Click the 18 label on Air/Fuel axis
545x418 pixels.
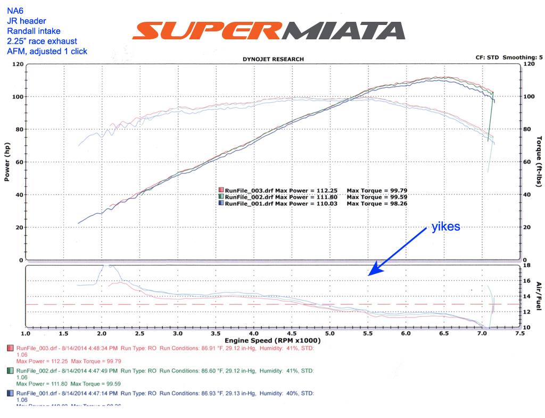point(527,265)
